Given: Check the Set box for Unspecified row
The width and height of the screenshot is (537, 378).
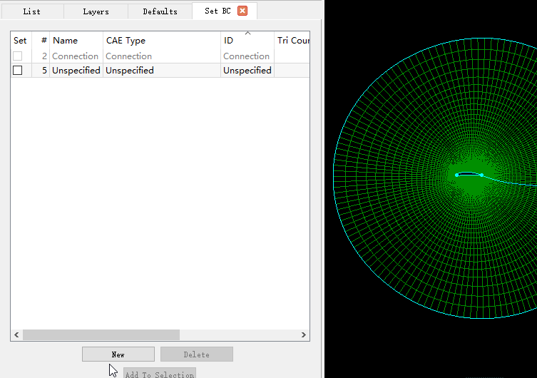Looking at the screenshot, I should [x=18, y=71].
